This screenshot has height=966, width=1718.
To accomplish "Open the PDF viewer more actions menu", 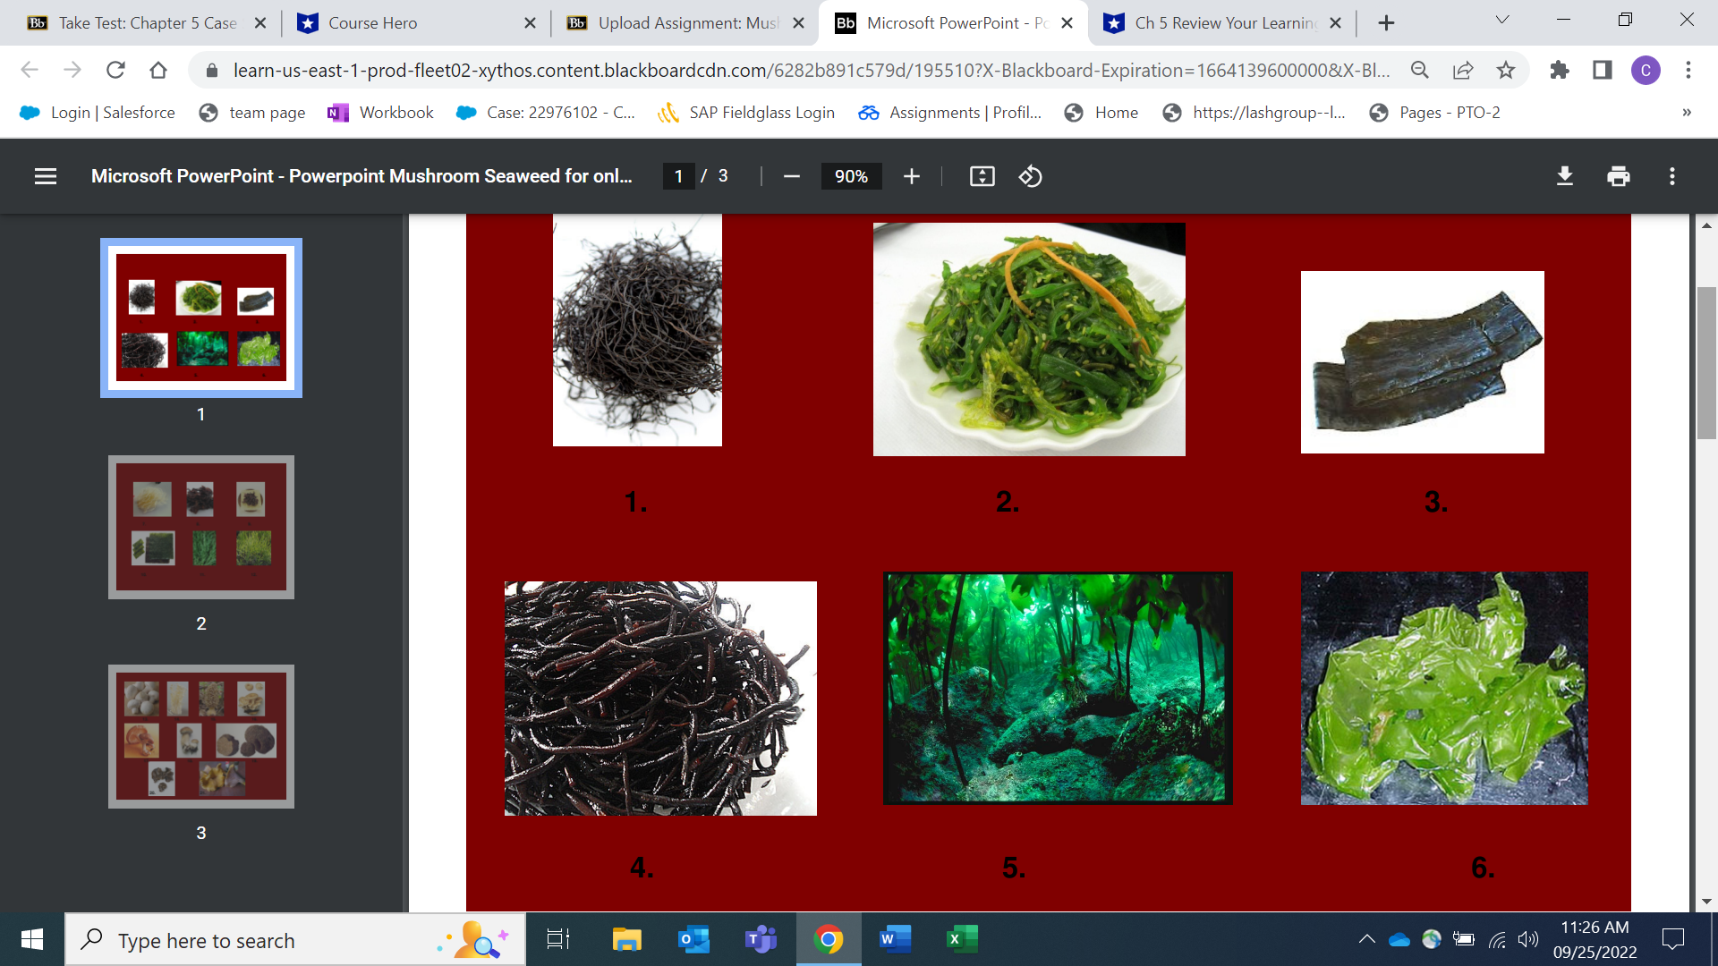I will (x=1671, y=176).
